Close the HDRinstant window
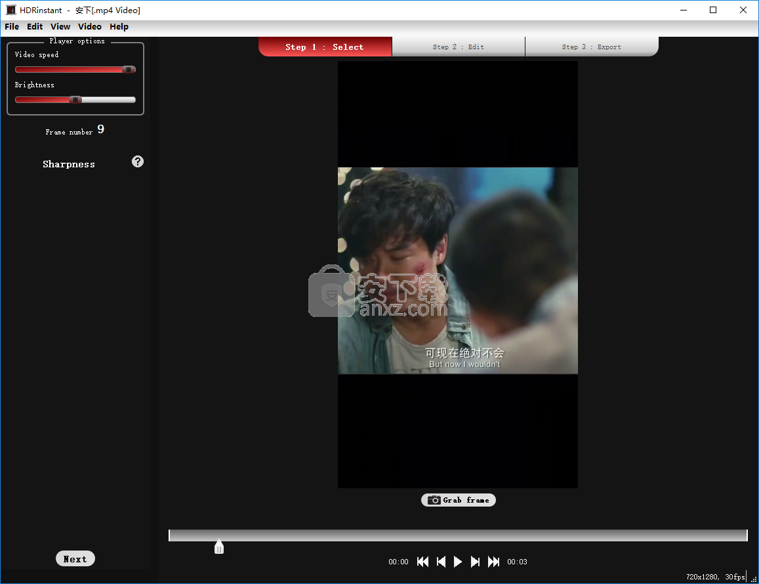The width and height of the screenshot is (759, 584). point(743,10)
